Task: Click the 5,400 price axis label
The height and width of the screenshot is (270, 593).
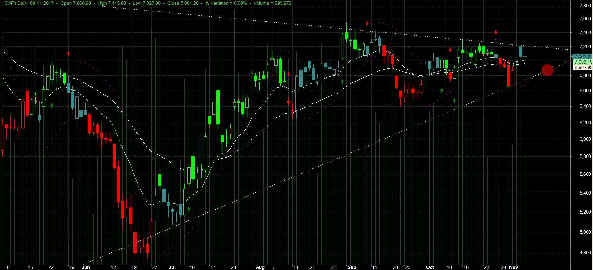Action: (x=585, y=193)
